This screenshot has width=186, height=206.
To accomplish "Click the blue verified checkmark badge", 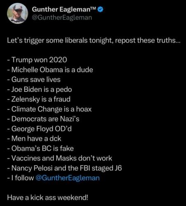I will (x=100, y=9).
